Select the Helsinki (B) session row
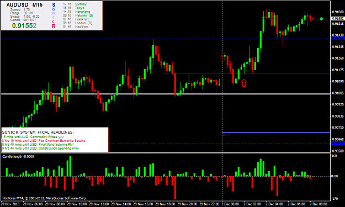345x207 pixels. tap(78, 15)
